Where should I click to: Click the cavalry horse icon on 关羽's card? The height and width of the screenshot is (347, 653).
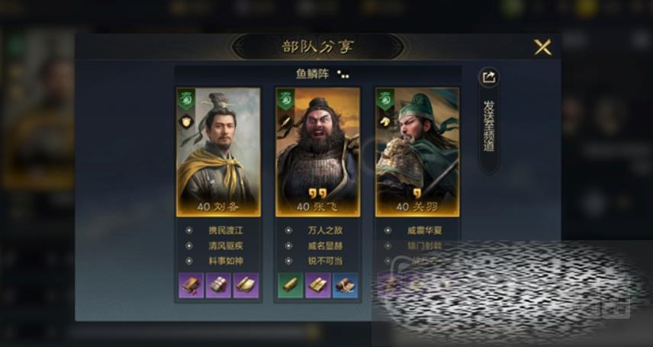click(x=384, y=121)
